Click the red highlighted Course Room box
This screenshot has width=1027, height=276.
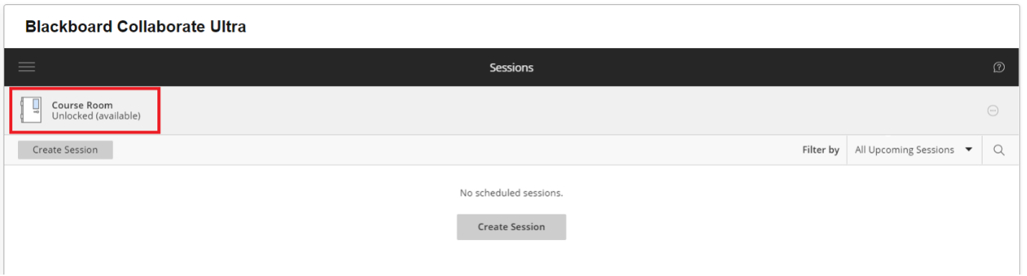[85, 110]
